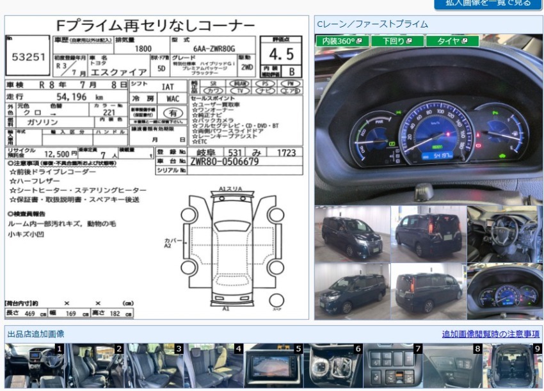The height and width of the screenshot is (391, 544).
Task: Click the ☆シートヒーター・ステアリングヒーター note
Action: (78, 191)
